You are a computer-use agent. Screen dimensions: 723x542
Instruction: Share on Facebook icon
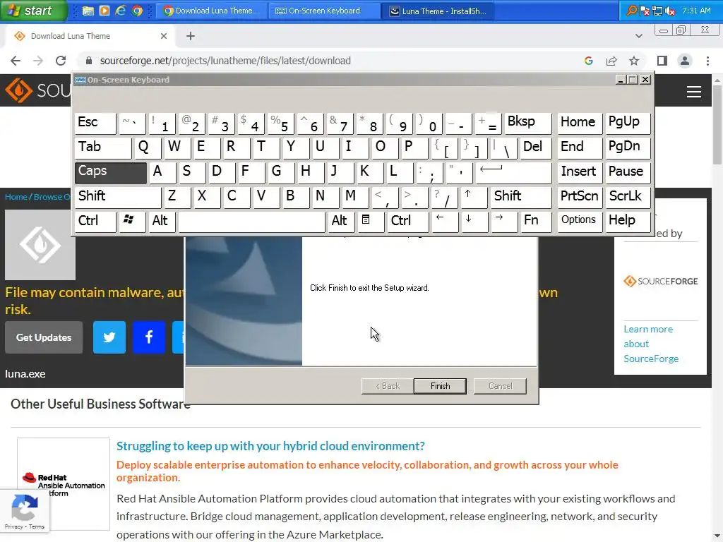click(148, 337)
